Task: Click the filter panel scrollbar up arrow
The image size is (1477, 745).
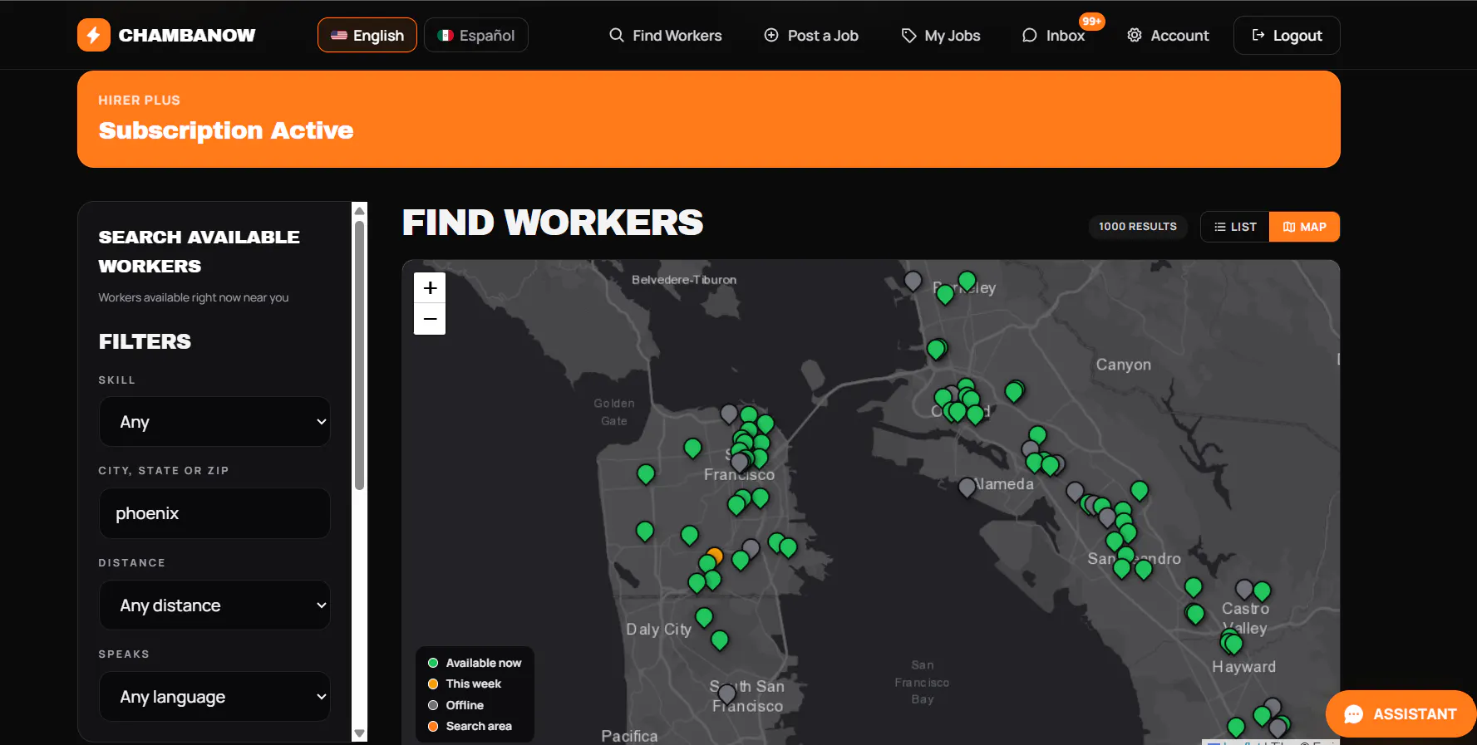Action: pos(360,210)
